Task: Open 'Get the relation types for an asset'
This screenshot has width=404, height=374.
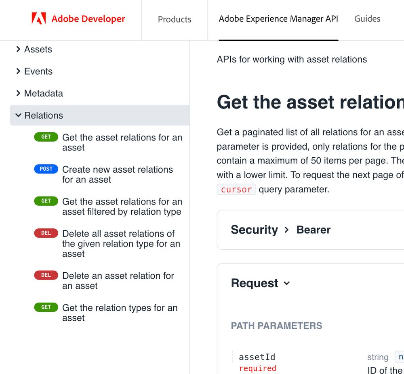Action: (x=120, y=313)
